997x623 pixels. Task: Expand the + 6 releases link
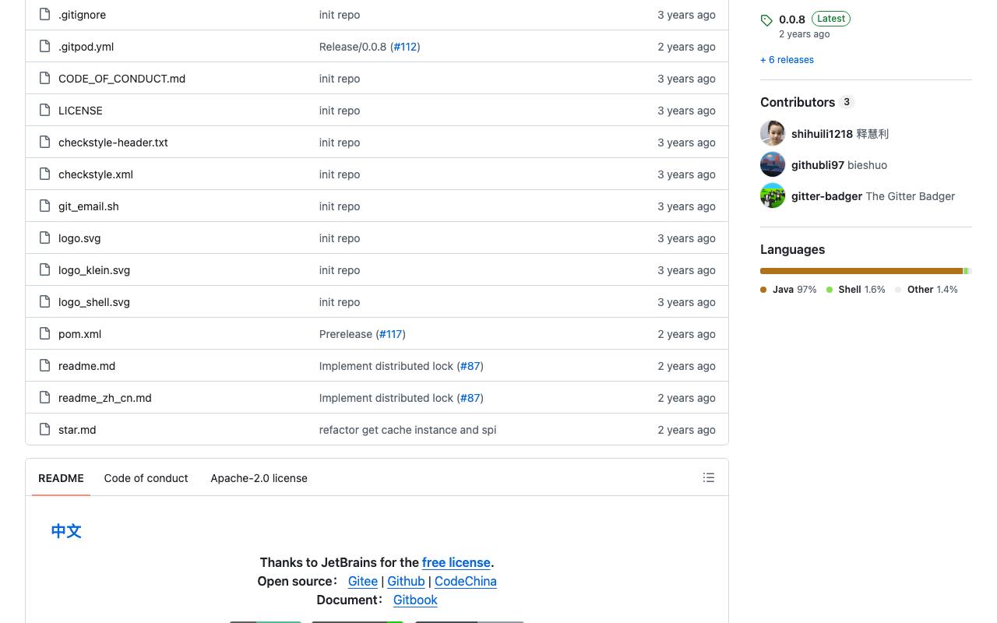[x=787, y=60]
